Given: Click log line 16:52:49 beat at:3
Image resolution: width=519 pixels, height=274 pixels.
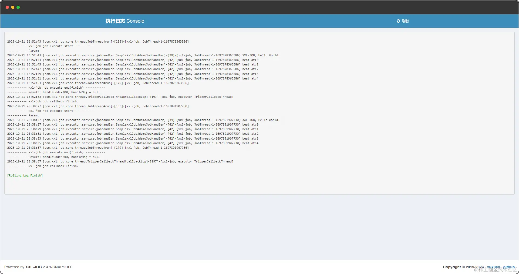Looking at the screenshot, I should 133,74.
